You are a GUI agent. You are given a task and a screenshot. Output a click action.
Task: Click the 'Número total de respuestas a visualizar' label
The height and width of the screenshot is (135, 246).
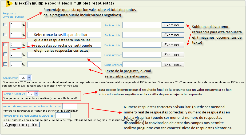29,116
